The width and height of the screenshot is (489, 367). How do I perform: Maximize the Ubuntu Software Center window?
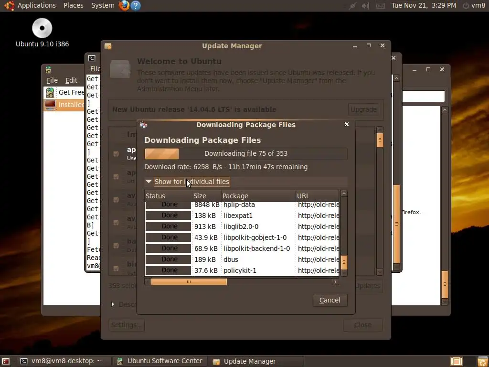click(428, 69)
